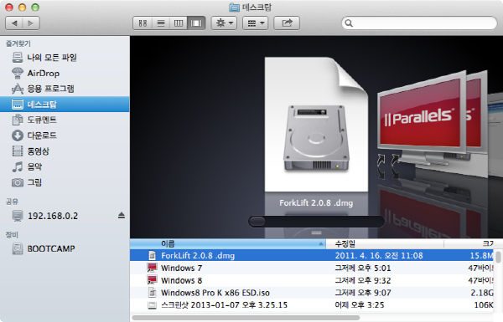The image size is (503, 322).
Task: Go back with the left arrow button
Action: pos(14,23)
